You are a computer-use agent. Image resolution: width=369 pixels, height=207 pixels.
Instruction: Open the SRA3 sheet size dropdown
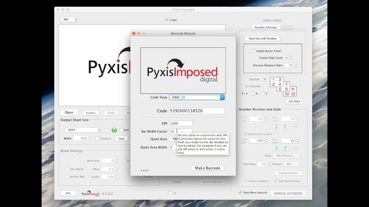(83, 130)
